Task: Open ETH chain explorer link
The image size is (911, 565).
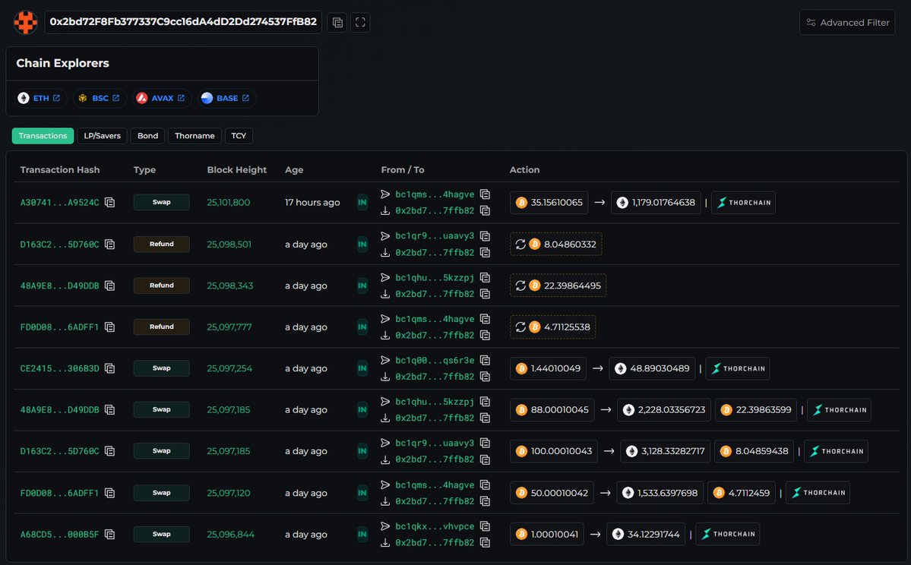Action: [x=40, y=99]
